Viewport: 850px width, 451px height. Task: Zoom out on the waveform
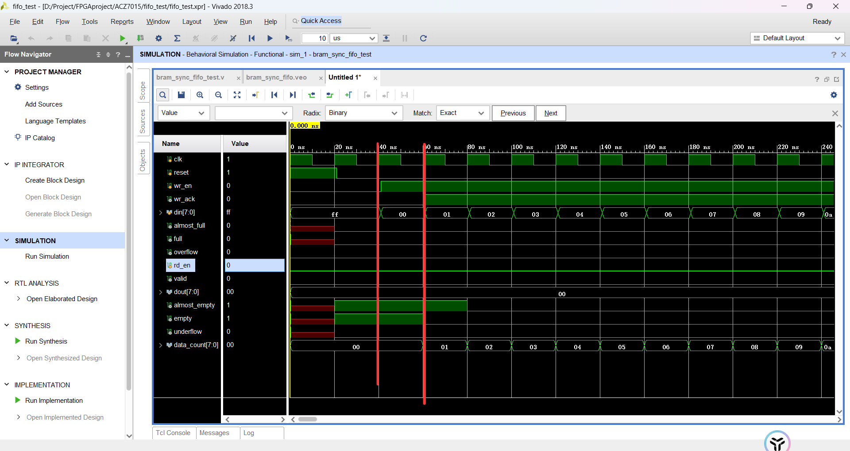pos(218,95)
